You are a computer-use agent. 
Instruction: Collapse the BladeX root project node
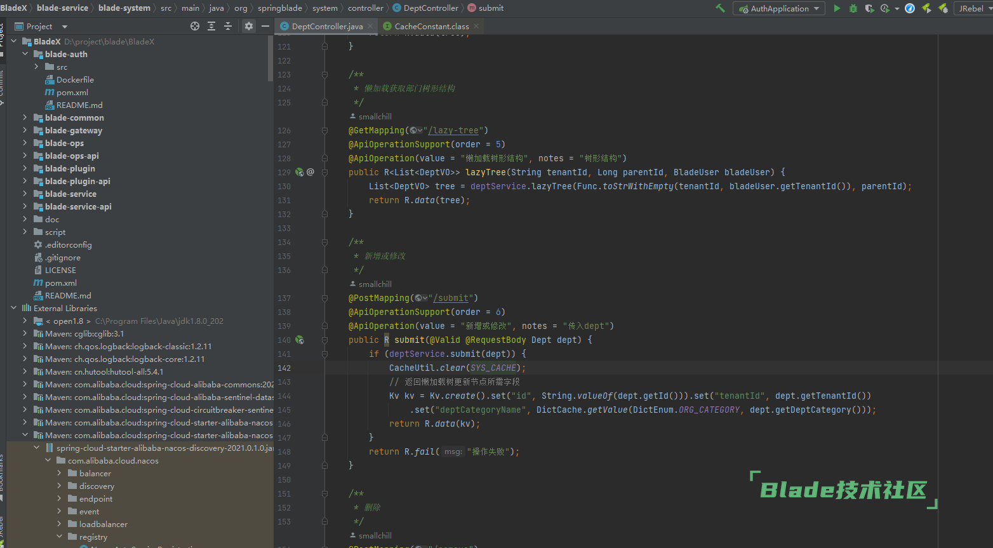[14, 41]
